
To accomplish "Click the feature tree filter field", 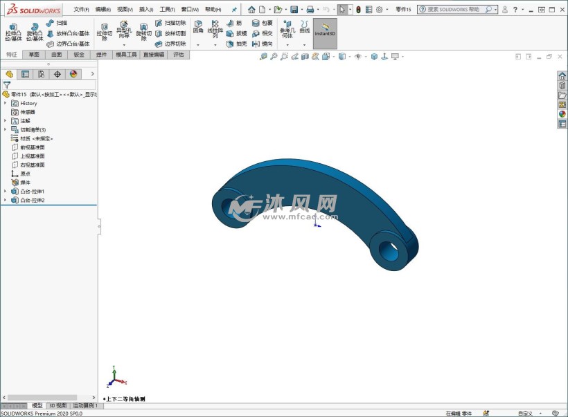I will pyautogui.click(x=49, y=85).
